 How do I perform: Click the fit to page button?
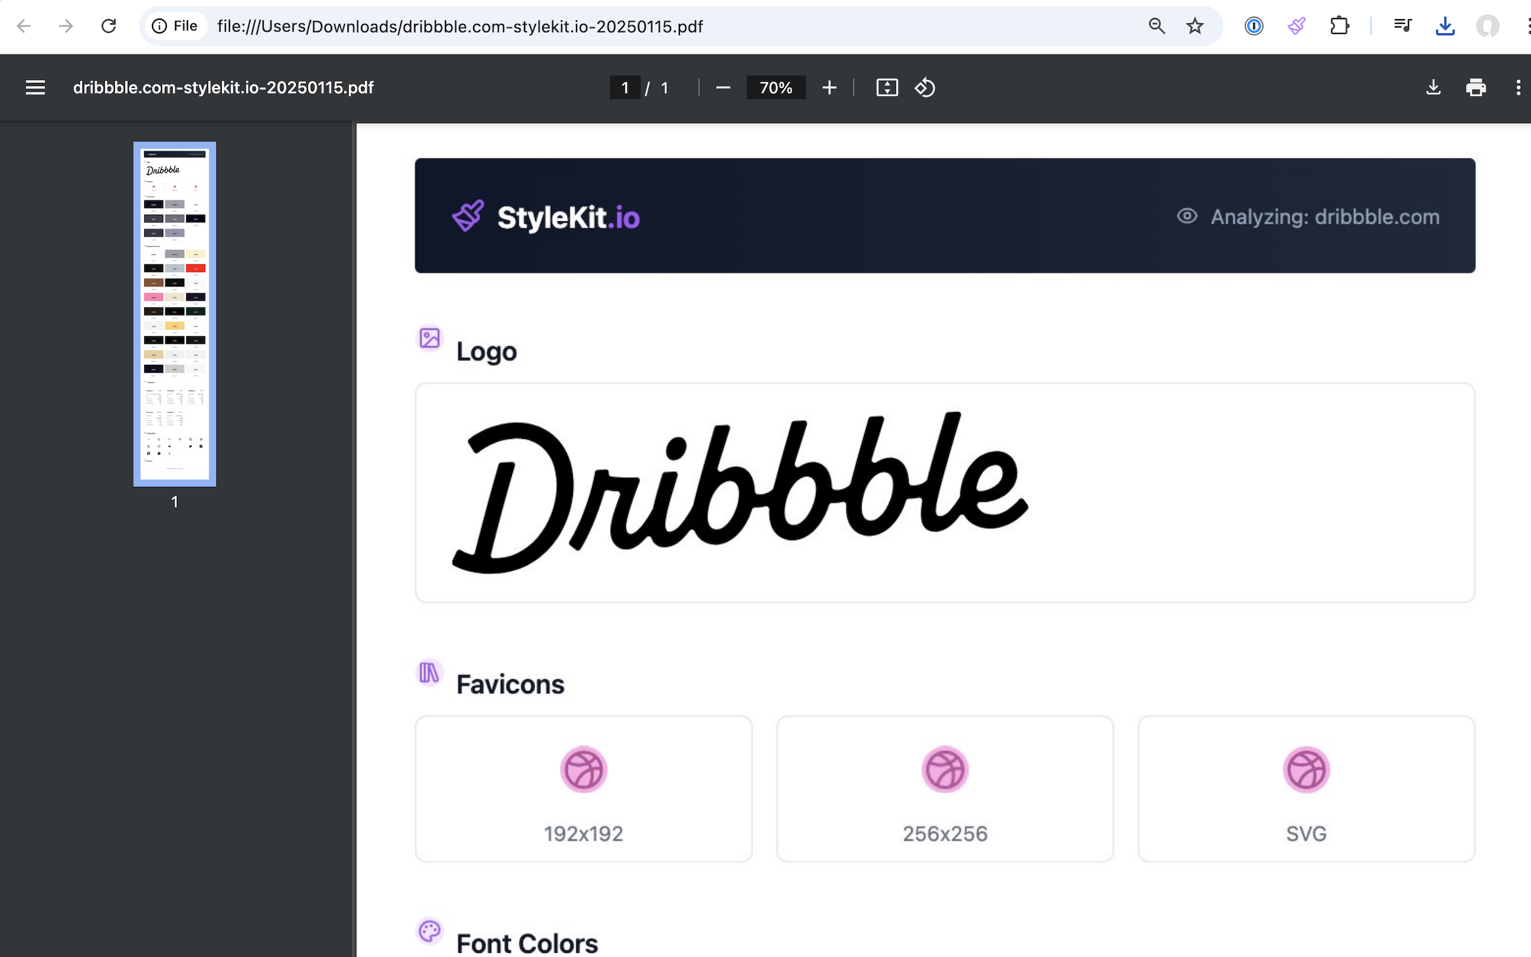pos(887,87)
